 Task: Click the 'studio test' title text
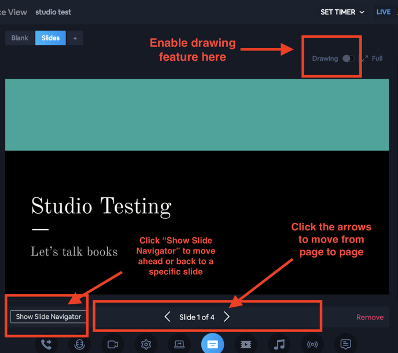pyautogui.click(x=53, y=12)
